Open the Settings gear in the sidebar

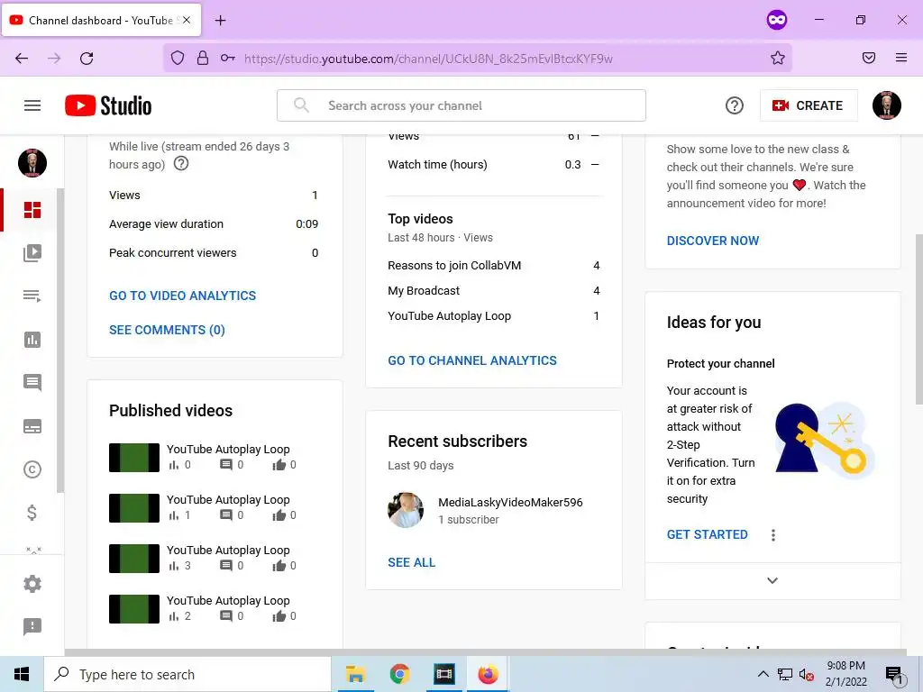point(32,584)
